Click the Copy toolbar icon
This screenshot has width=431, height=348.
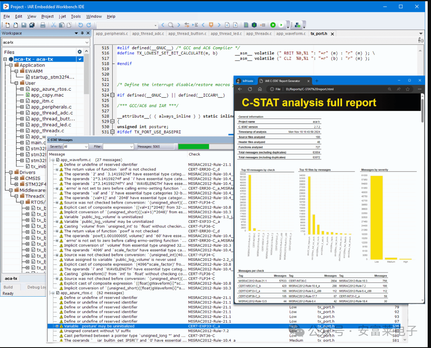click(x=61, y=25)
